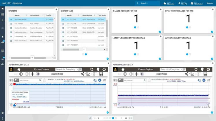Image resolution: width=216 pixels, height=121 pixels.
Task: Open Create PDA-PO menu
Action: [183, 3]
